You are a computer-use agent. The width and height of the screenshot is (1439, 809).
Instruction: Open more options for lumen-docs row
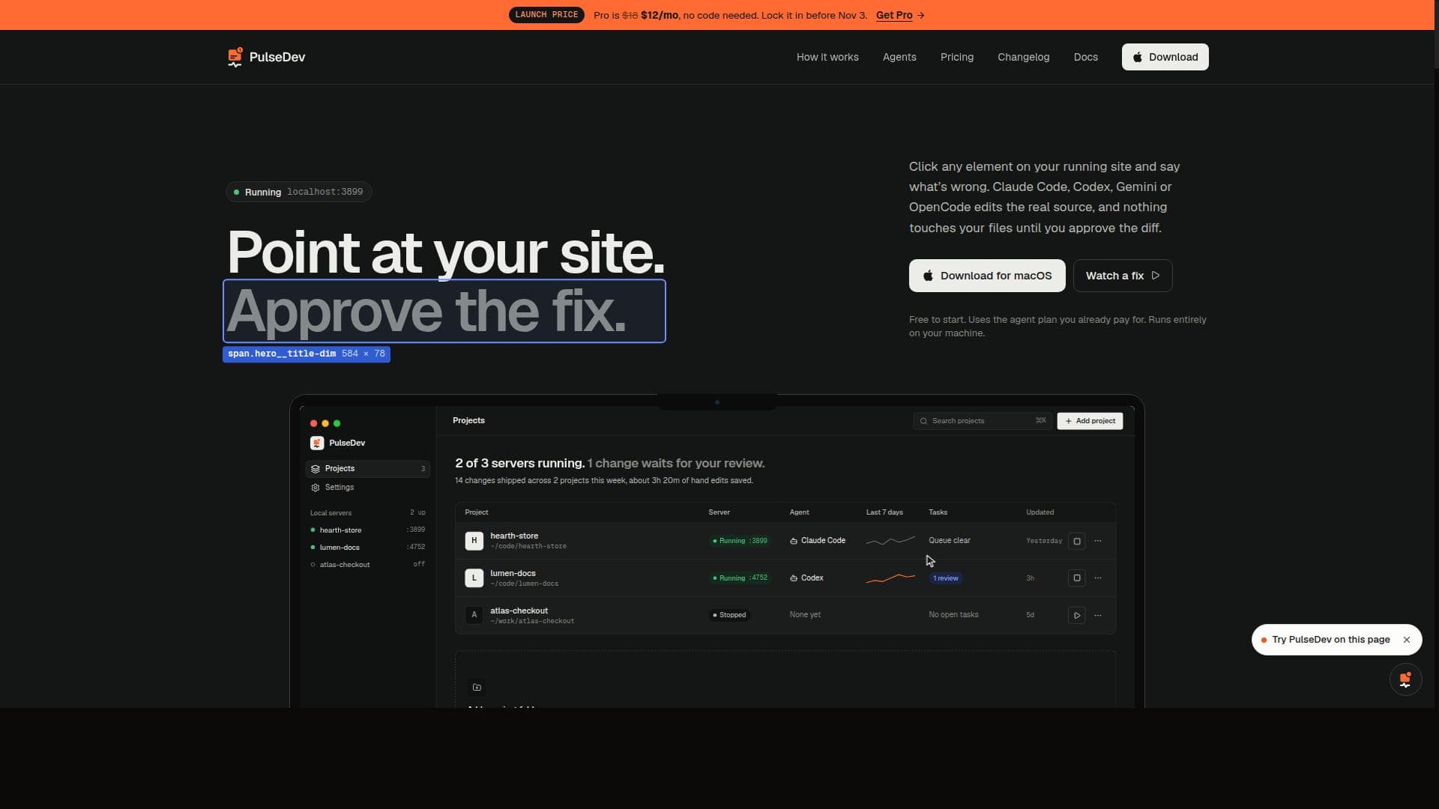pyautogui.click(x=1098, y=578)
